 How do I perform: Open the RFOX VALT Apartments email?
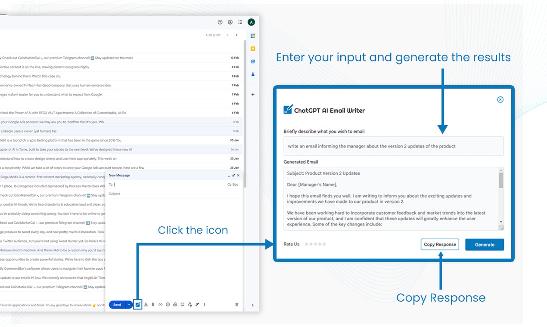pyautogui.click(x=121, y=113)
